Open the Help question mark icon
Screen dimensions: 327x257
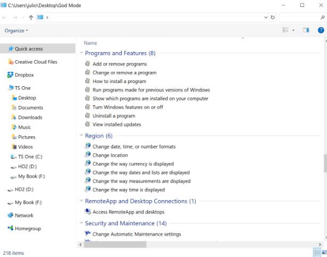[321, 30]
